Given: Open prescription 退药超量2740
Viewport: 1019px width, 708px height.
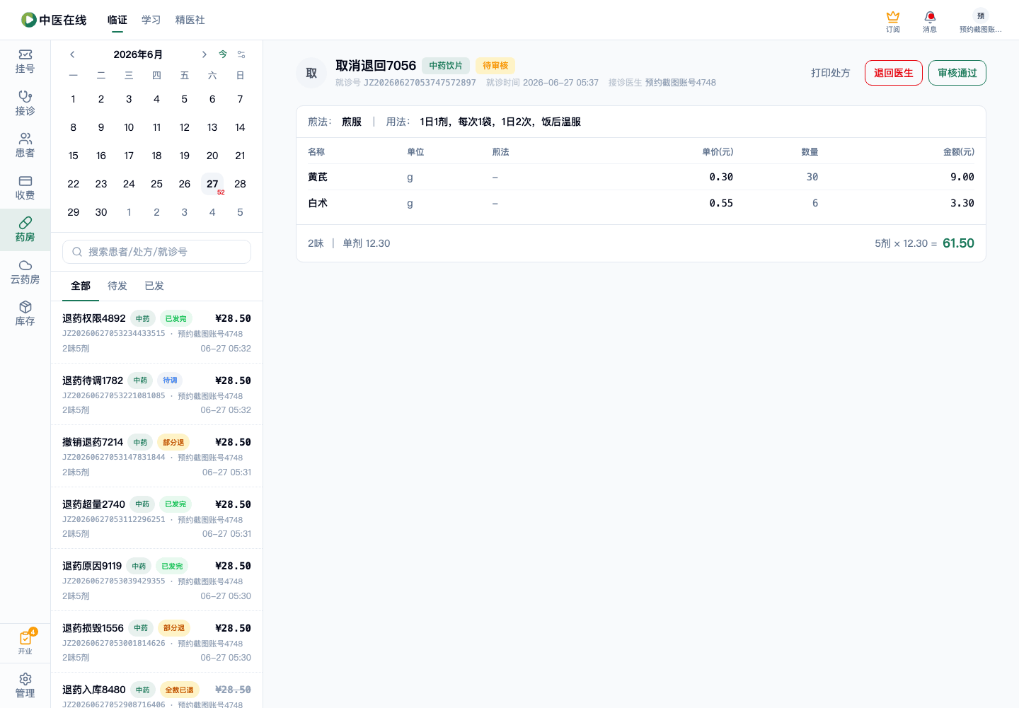Looking at the screenshot, I should (x=156, y=518).
